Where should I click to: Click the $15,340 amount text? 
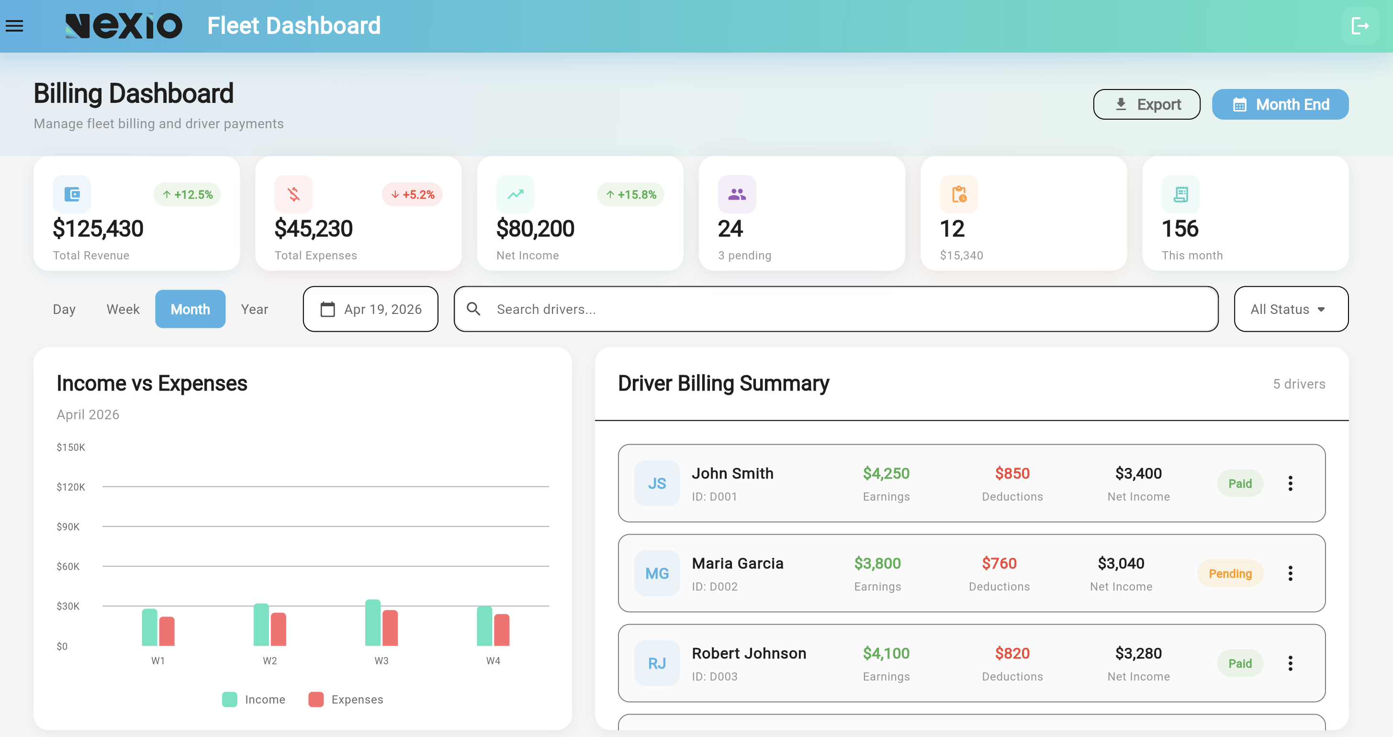962,255
